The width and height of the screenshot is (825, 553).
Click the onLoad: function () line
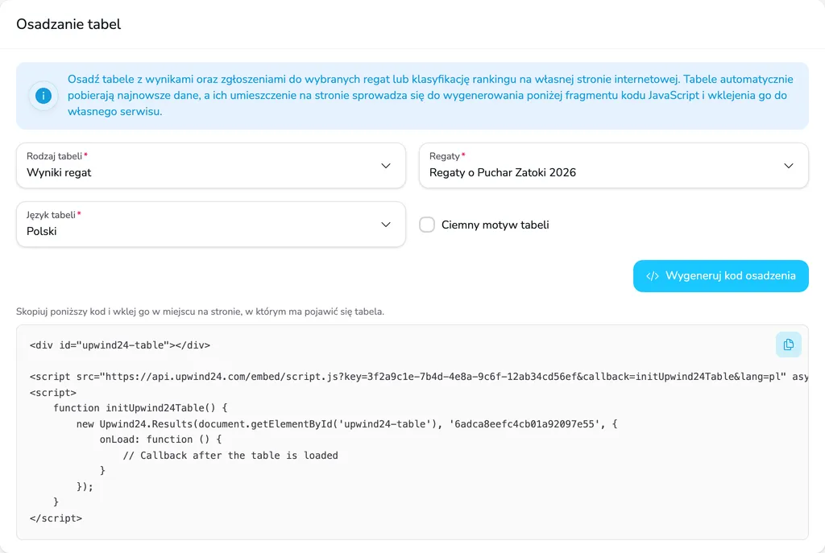[160, 440]
